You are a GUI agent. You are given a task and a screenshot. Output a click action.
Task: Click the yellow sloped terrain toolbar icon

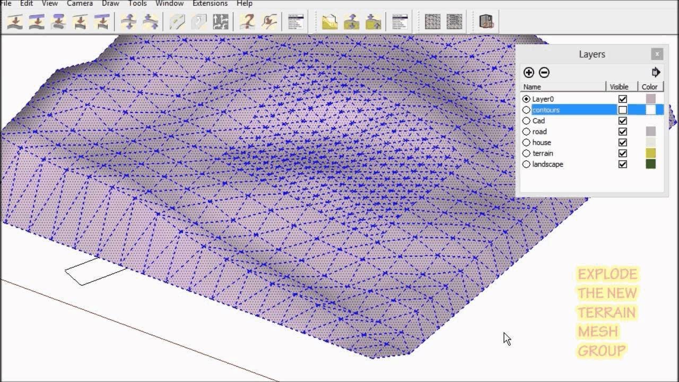click(x=330, y=22)
